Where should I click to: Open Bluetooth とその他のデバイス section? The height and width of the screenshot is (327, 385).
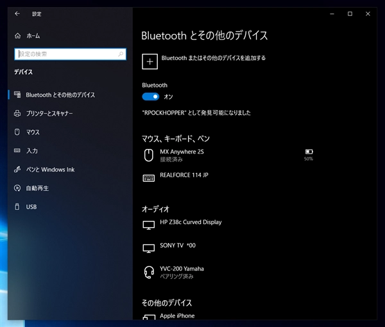pos(60,95)
